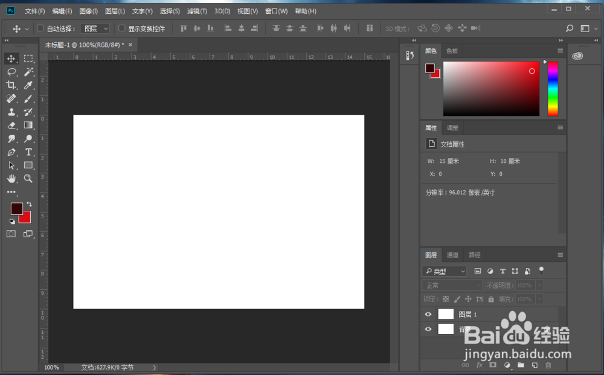Open the 正常 blend mode dropdown
The width and height of the screenshot is (604, 375).
click(x=452, y=285)
